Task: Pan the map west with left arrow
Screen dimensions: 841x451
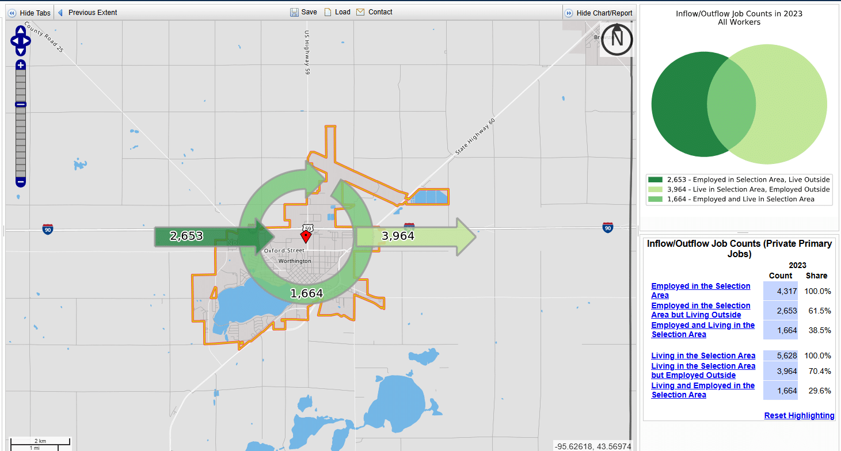Action: click(14, 40)
